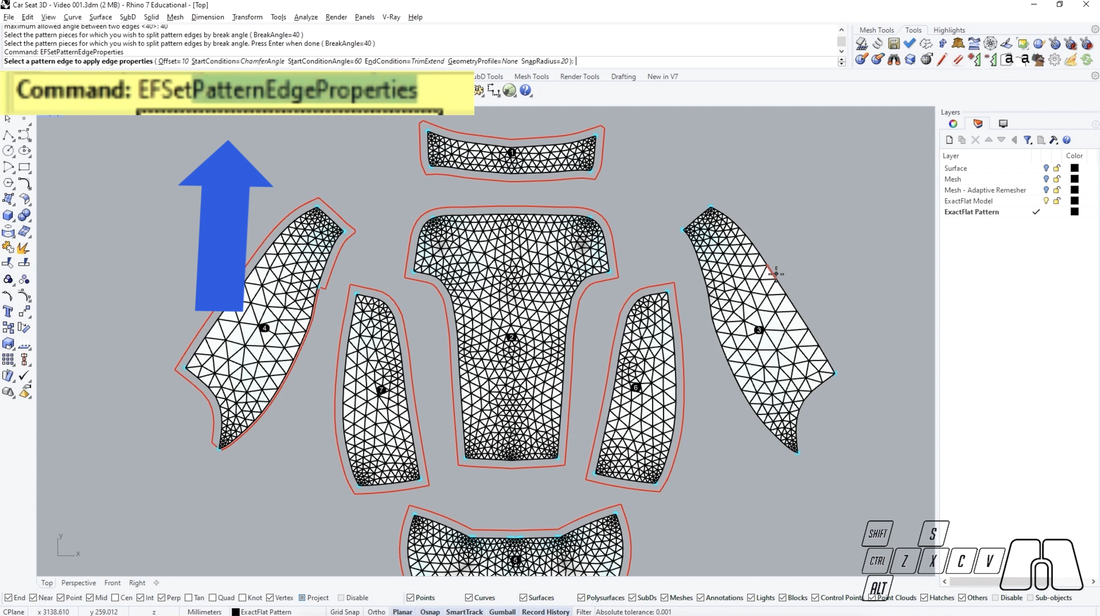Toggle the Tan osnap checkbox
This screenshot has width=1100, height=616.
coord(189,598)
